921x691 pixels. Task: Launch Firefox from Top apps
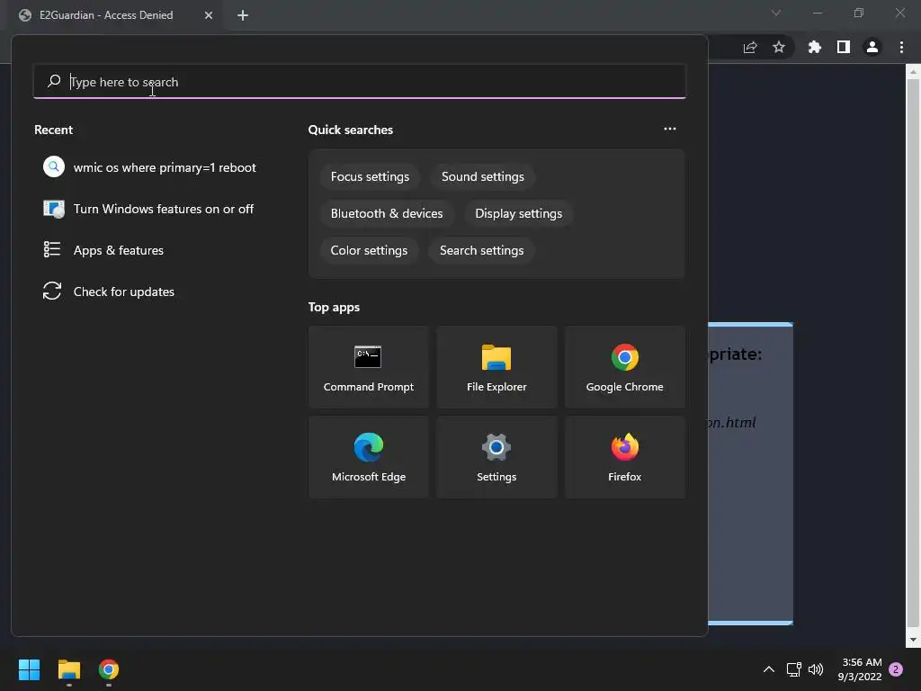624,457
